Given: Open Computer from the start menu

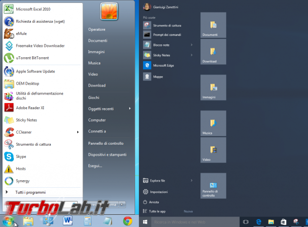Looking at the screenshot, I should (97, 120).
